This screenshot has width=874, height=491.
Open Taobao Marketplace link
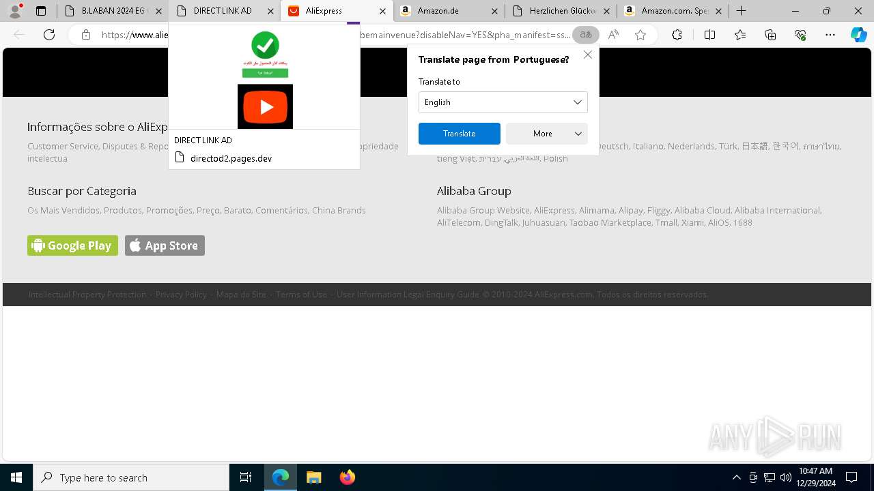[610, 222]
